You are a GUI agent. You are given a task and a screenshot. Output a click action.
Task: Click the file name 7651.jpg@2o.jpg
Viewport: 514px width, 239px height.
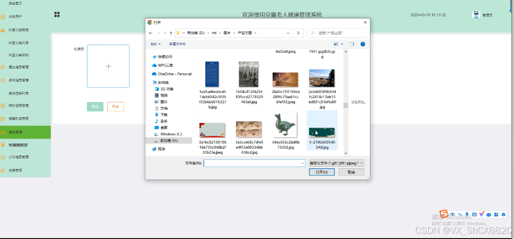pyautogui.click(x=322, y=54)
